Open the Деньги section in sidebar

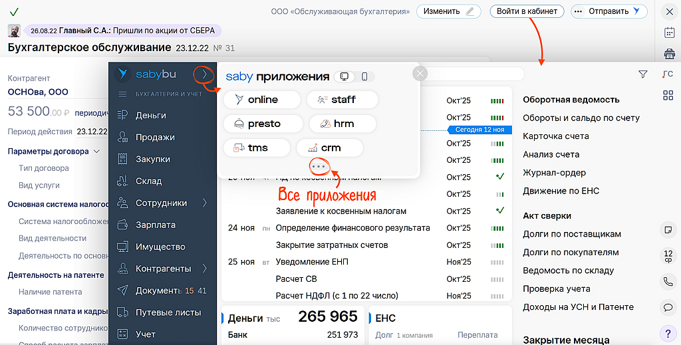coord(151,115)
